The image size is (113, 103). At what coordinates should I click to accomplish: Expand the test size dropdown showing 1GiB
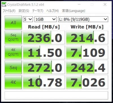tap(46, 19)
